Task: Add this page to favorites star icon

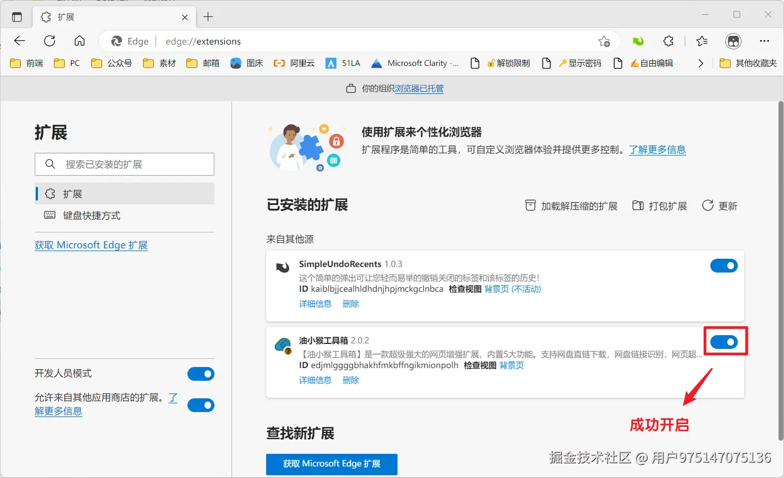Action: (604, 41)
